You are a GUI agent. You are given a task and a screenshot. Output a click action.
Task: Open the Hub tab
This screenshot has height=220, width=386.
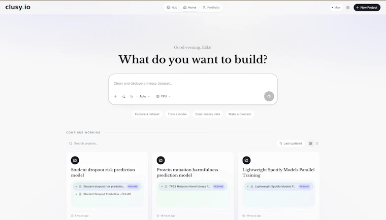point(172,8)
